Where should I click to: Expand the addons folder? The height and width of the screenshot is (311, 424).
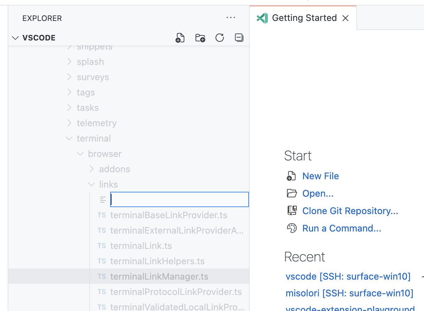pos(91,169)
